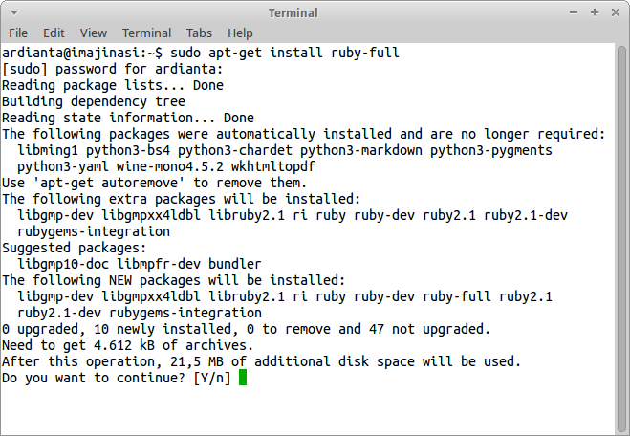The image size is (630, 436).
Task: Click the green cursor after the [Y/n] prompt
Action: (243, 378)
